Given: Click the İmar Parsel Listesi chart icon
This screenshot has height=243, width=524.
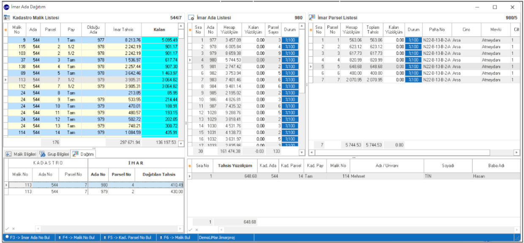Looking at the screenshot, I should coord(312,18).
